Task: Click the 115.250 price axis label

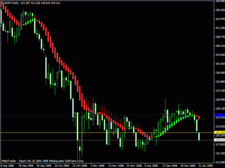Action: [220, 153]
